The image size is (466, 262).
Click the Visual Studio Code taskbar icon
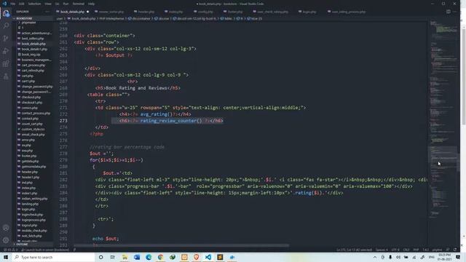(x=208, y=257)
